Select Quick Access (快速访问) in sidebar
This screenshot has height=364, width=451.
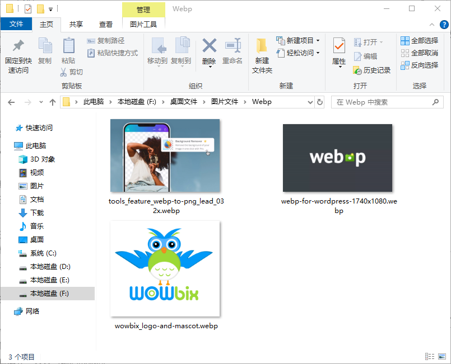[34, 128]
